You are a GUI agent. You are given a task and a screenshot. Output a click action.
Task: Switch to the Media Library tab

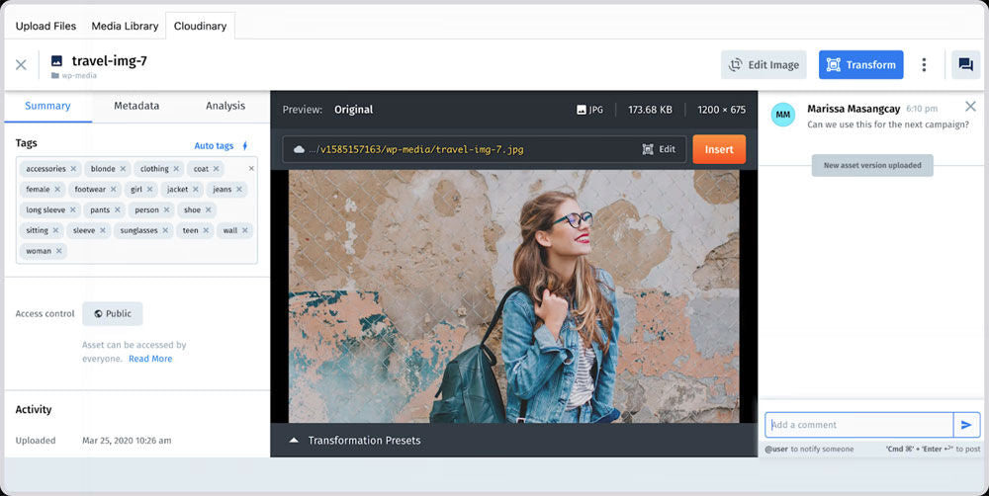(125, 26)
